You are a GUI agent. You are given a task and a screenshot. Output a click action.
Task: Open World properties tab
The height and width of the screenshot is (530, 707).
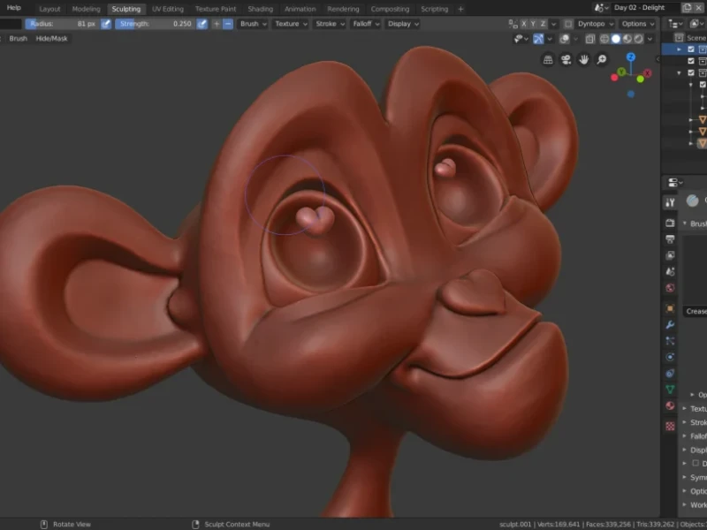670,288
